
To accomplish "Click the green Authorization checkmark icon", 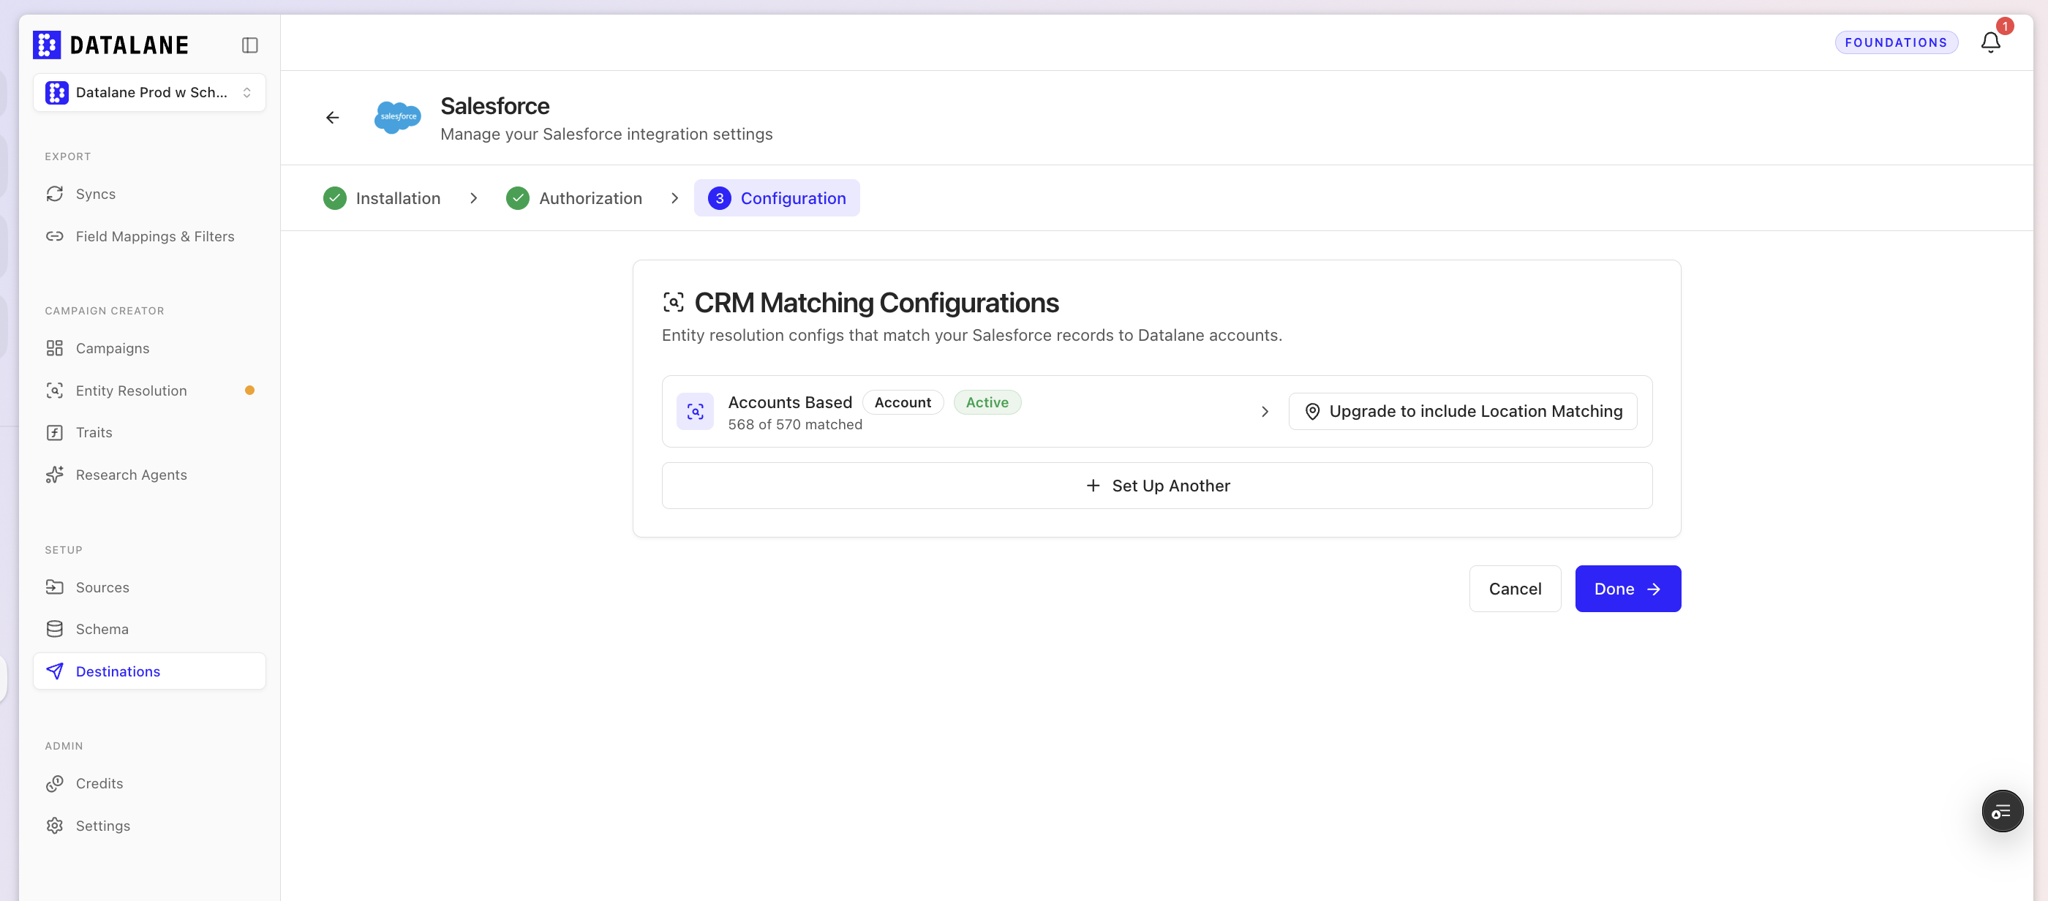I will [x=518, y=198].
